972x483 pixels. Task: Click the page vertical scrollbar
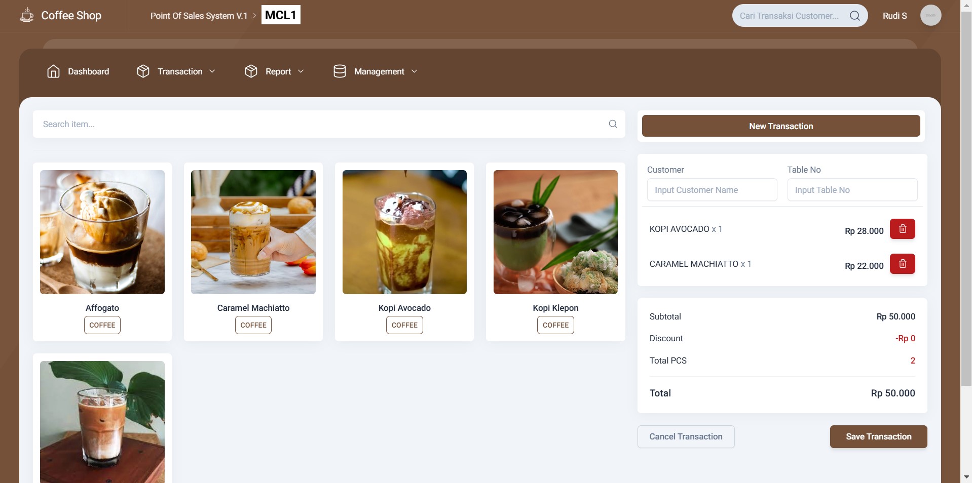coord(966,203)
